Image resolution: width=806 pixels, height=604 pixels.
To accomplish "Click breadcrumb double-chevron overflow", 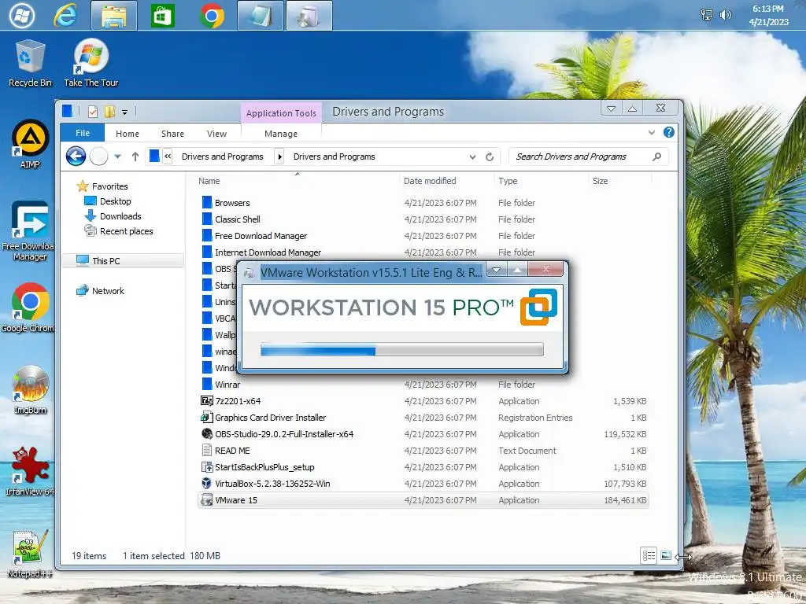I will 168,157.
